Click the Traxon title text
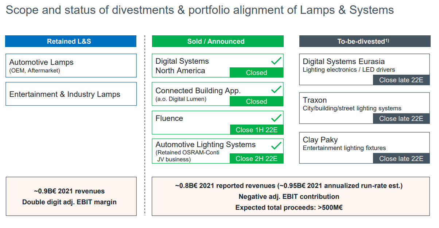This screenshot has height=228, width=439. [315, 100]
